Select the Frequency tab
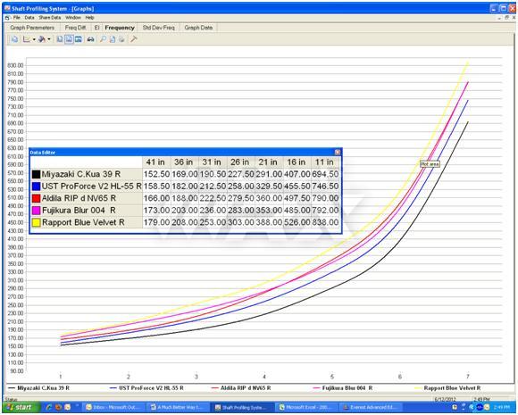The width and height of the screenshot is (518, 415). [x=120, y=28]
